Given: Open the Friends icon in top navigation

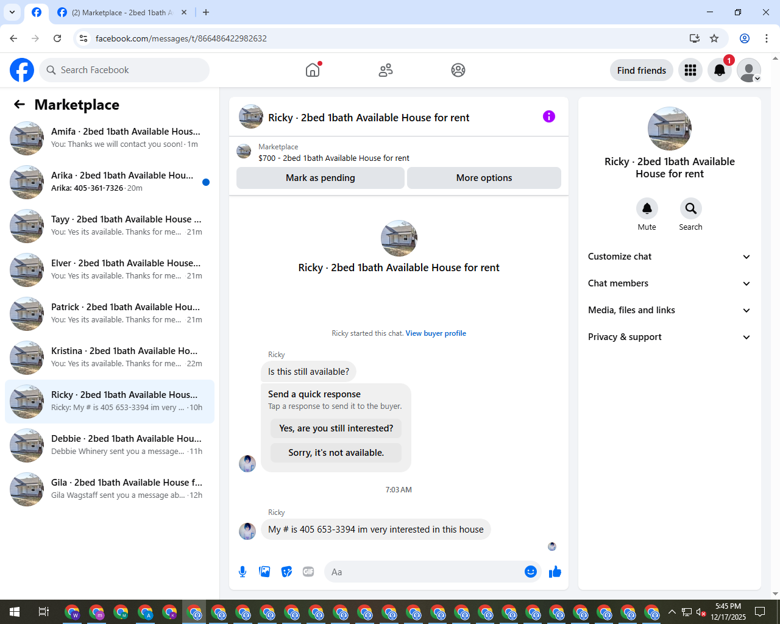Looking at the screenshot, I should click(x=386, y=70).
